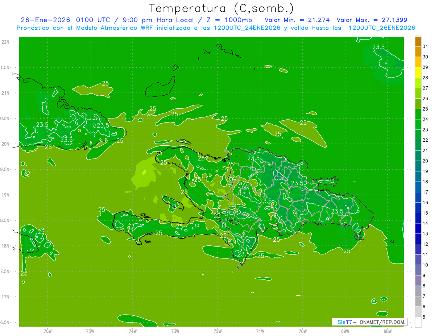Click the '22N' latitude axis label
The image size is (435, 336).
pos(6,42)
